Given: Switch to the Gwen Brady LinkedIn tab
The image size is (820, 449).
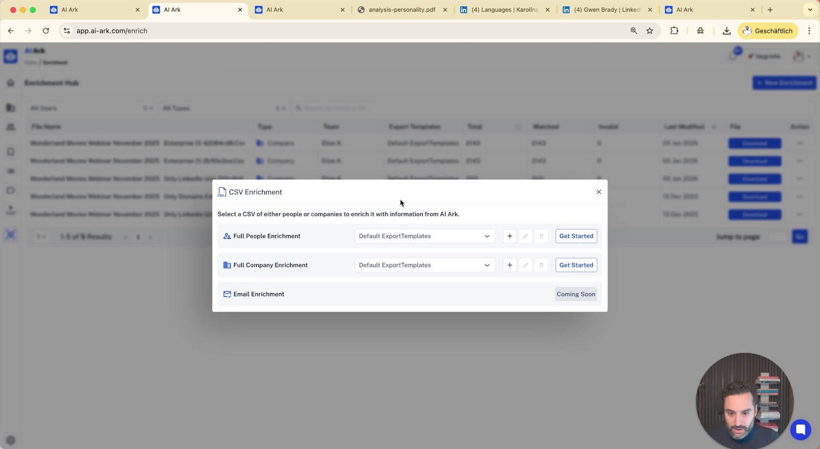Looking at the screenshot, I should pos(607,10).
